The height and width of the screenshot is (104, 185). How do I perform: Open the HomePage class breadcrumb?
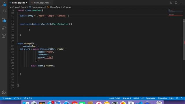pos(55,7)
